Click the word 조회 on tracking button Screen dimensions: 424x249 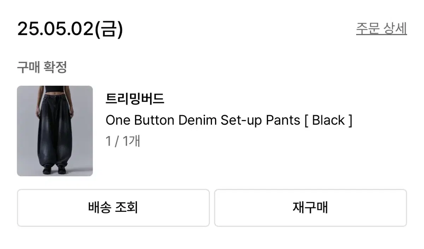126,208
